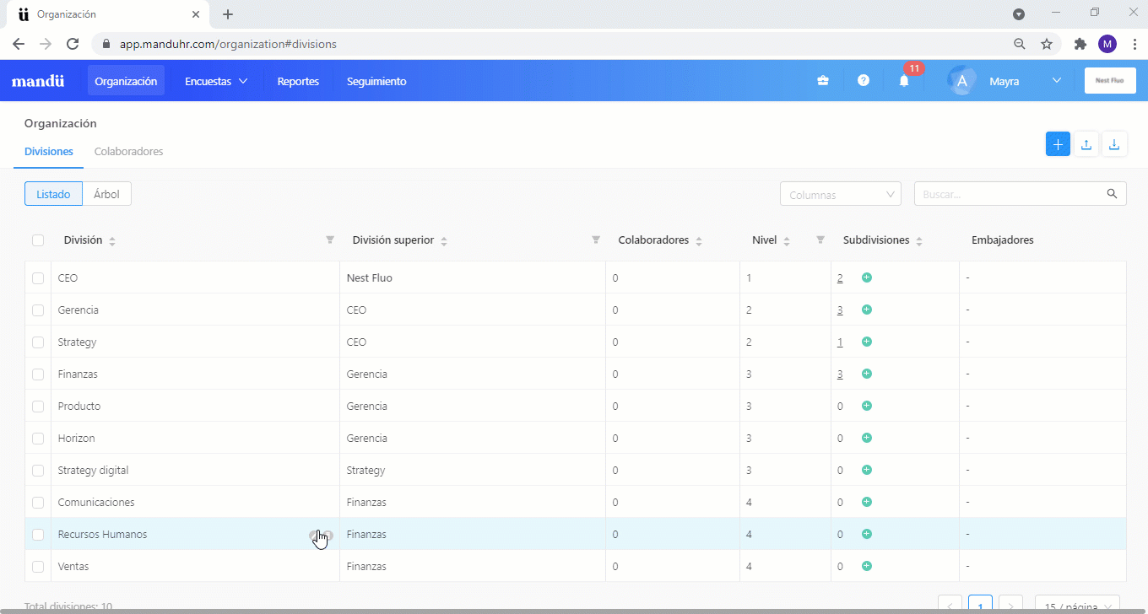Open filter icon on Nivel column
The image size is (1148, 614).
coord(820,240)
